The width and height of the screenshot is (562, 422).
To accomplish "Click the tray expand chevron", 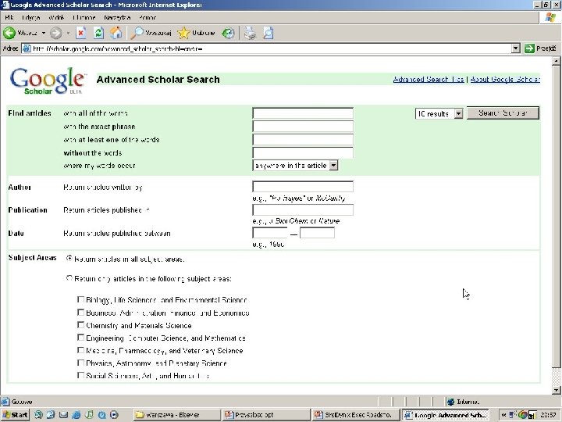I will [503, 415].
